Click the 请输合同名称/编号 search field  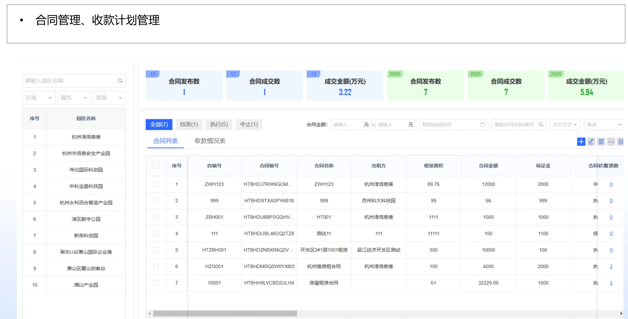tap(519, 124)
